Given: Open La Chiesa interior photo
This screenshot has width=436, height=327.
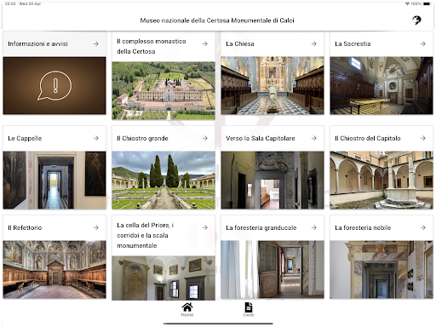Looking at the screenshot, I should point(272,85).
